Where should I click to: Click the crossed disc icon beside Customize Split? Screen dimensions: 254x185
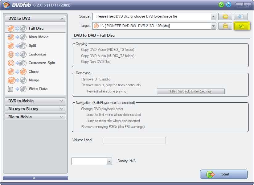[x=11, y=63]
